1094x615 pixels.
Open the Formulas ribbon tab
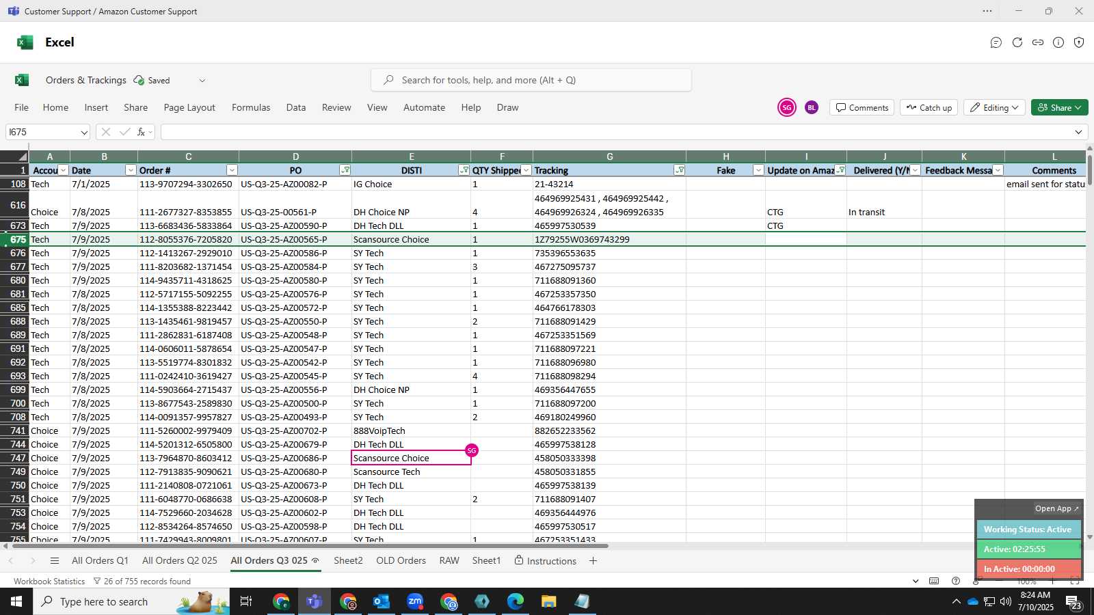click(x=251, y=107)
